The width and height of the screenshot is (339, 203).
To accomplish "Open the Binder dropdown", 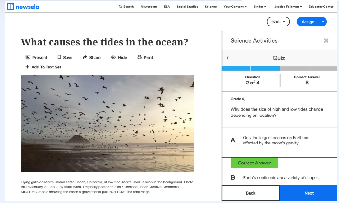I will pyautogui.click(x=260, y=7).
